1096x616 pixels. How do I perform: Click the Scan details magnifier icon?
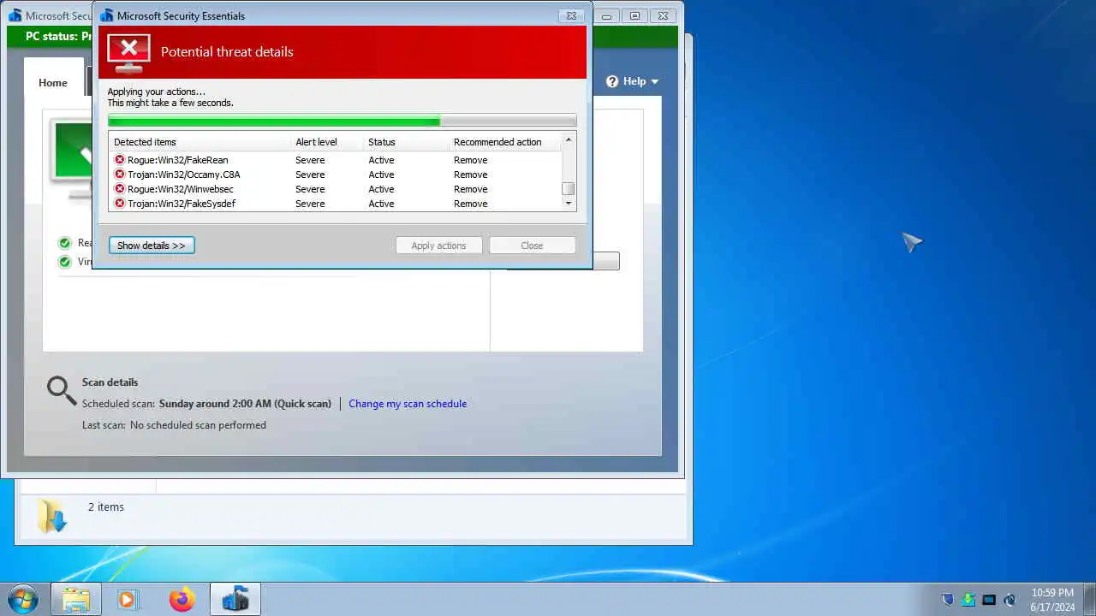pos(62,390)
